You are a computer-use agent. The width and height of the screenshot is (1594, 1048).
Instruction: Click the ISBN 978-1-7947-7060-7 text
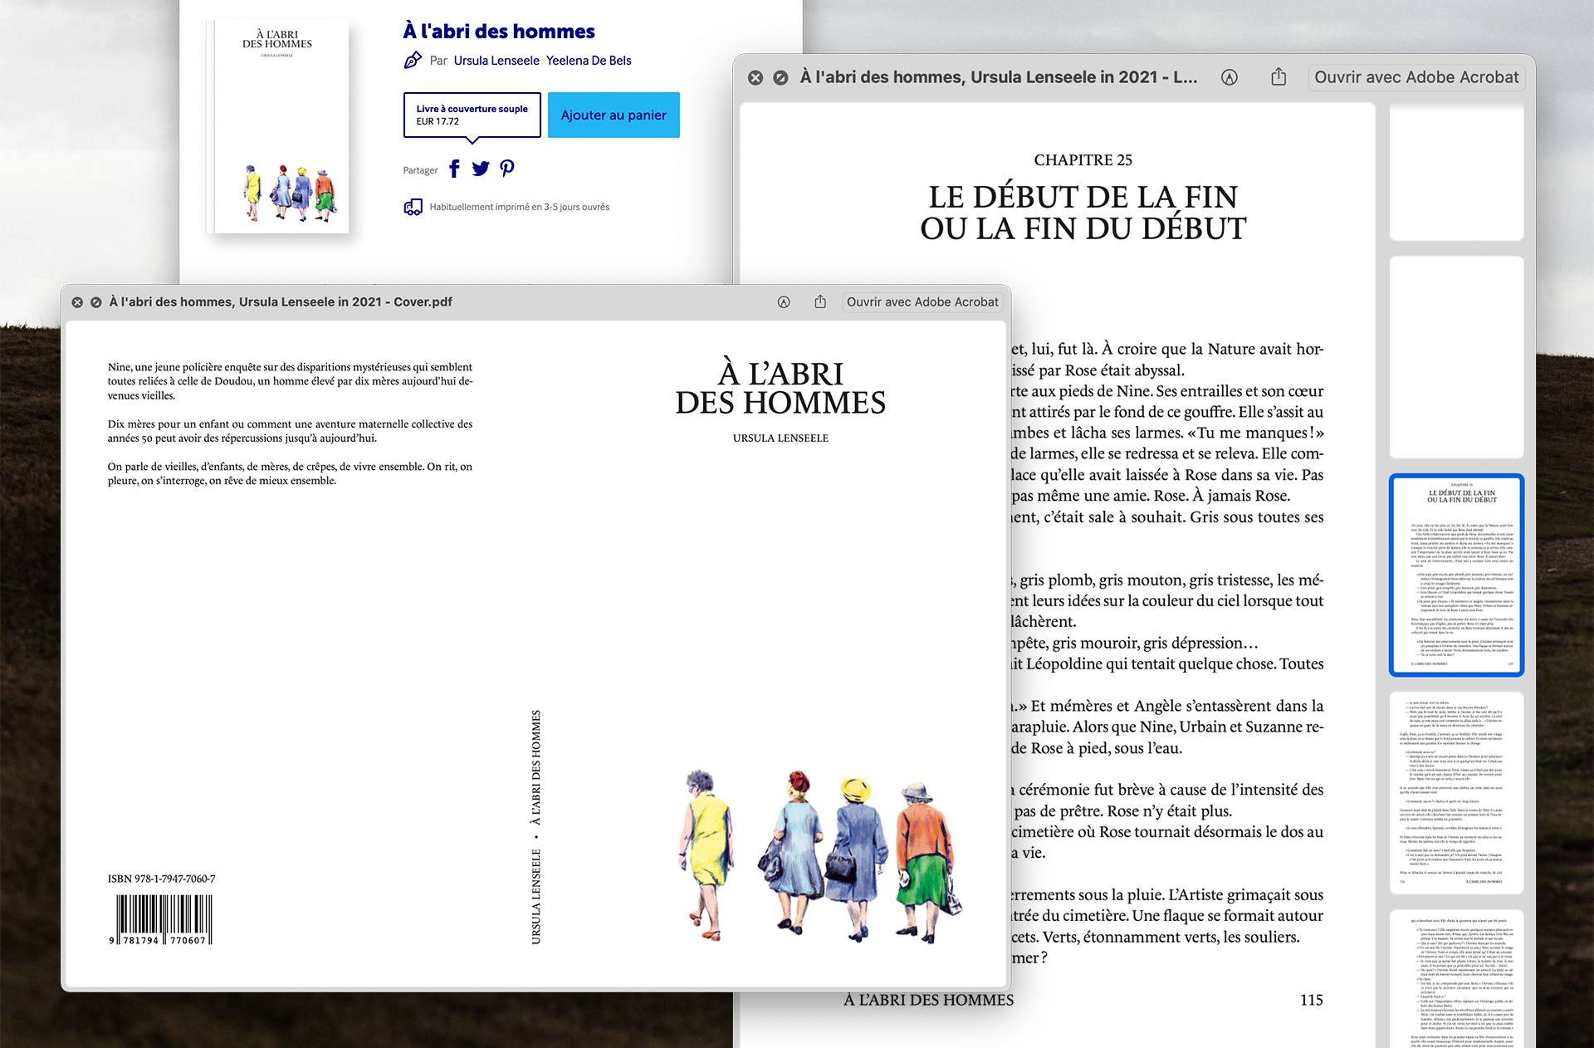click(161, 879)
